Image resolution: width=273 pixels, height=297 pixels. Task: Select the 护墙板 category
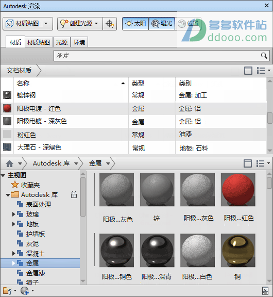31,234
